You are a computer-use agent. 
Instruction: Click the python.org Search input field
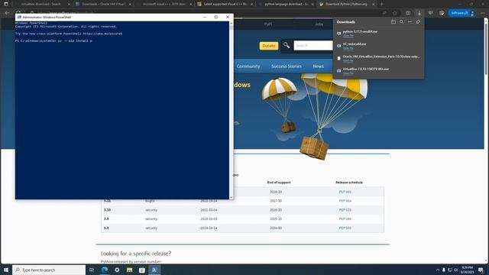tap(313, 46)
